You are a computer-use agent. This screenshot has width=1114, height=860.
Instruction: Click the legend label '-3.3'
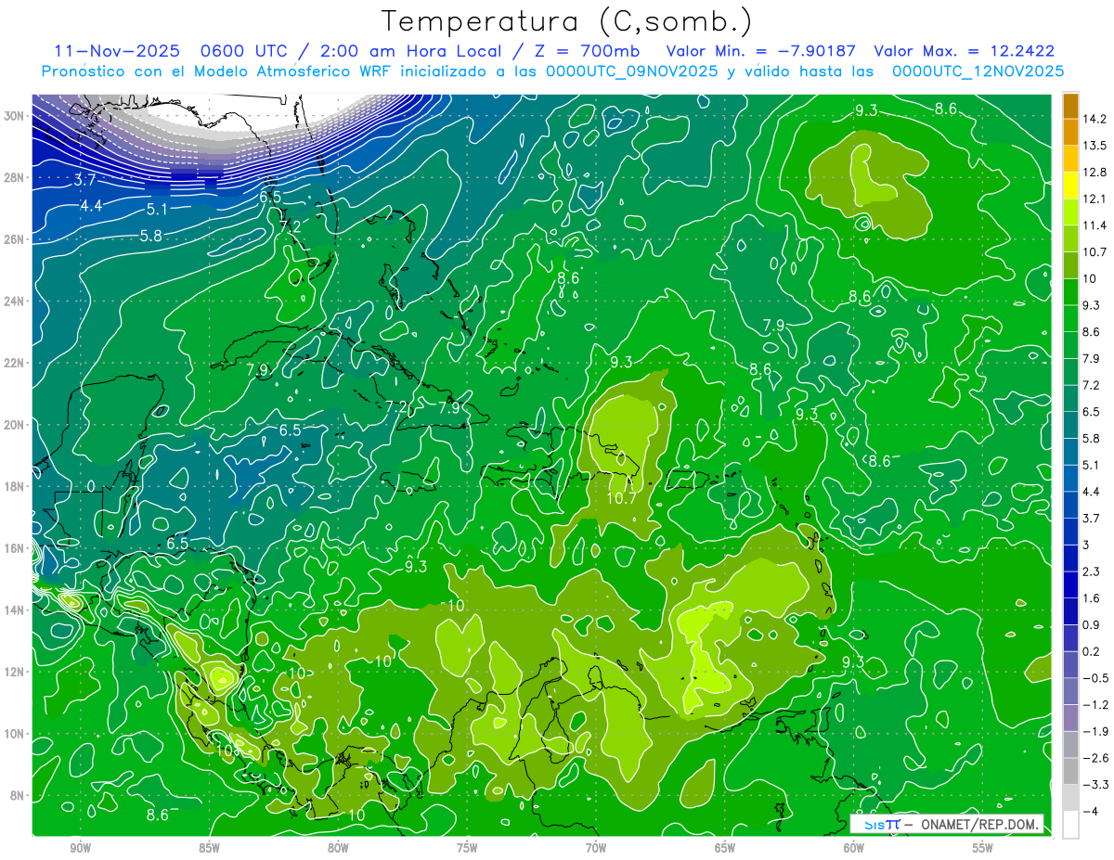click(x=1095, y=786)
